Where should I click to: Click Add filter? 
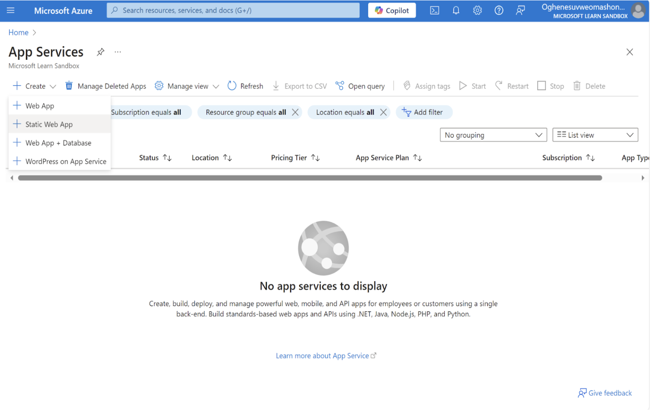(424, 112)
